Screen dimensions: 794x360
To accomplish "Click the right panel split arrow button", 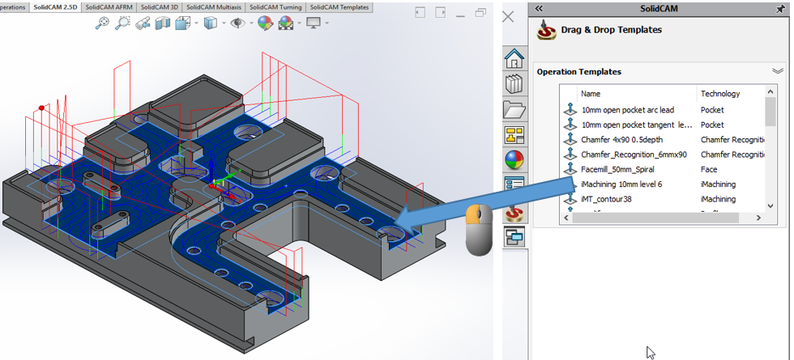I will tap(441, 13).
